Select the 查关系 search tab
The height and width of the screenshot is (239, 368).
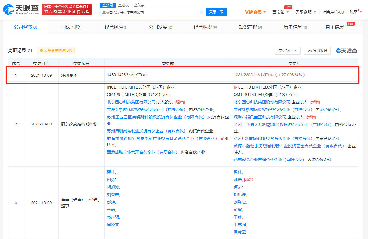139,5
